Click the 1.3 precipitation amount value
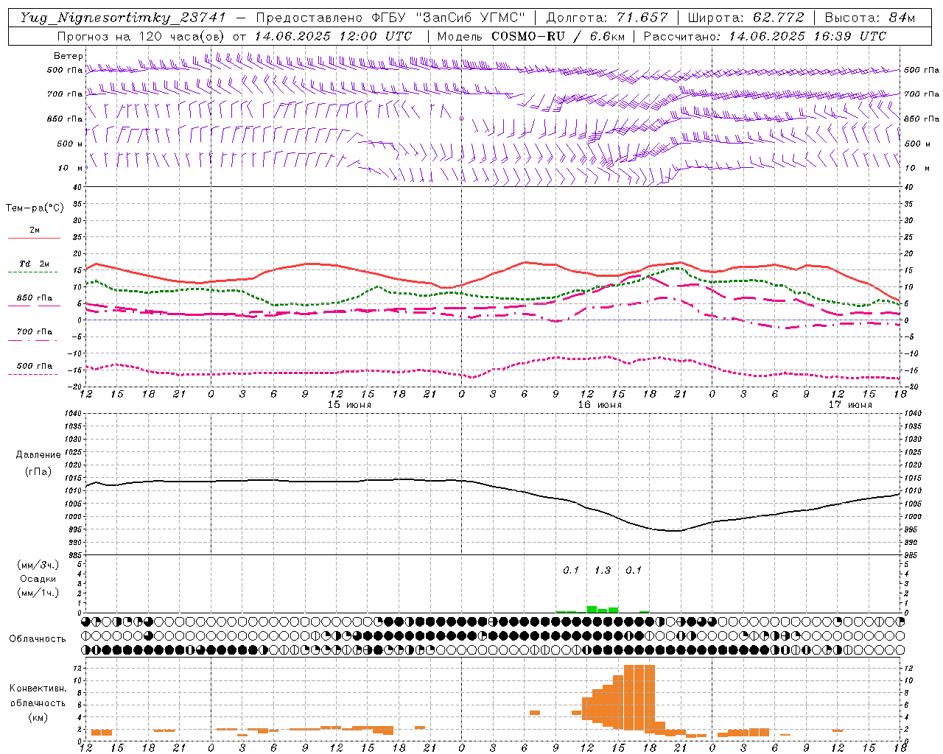 point(603,570)
